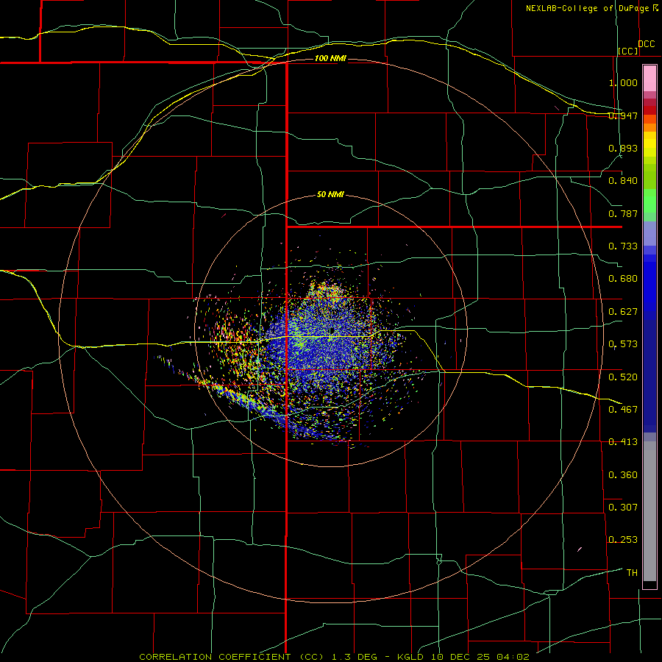Pick the pink swatch on the color scale
The height and width of the screenshot is (662, 662).
point(649,78)
